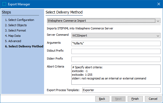This screenshot has width=163, height=103.
Task: Open step 5 Advanced
Action: click(13, 41)
